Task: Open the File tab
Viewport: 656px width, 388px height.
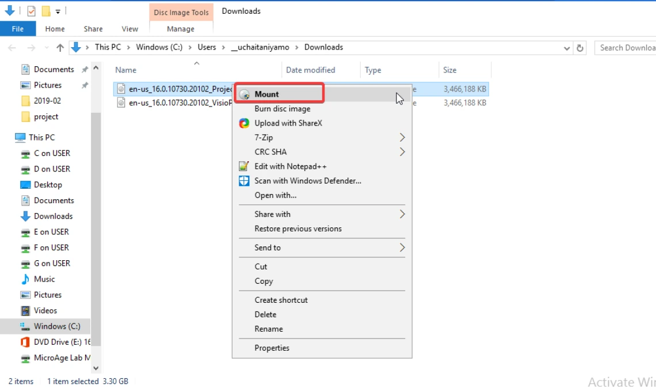Action: point(18,29)
